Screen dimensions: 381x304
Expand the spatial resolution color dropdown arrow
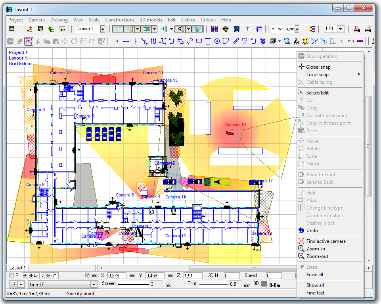coord(171,29)
